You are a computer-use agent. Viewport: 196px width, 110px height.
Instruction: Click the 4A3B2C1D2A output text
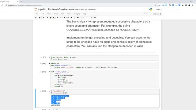click(x=55, y=105)
